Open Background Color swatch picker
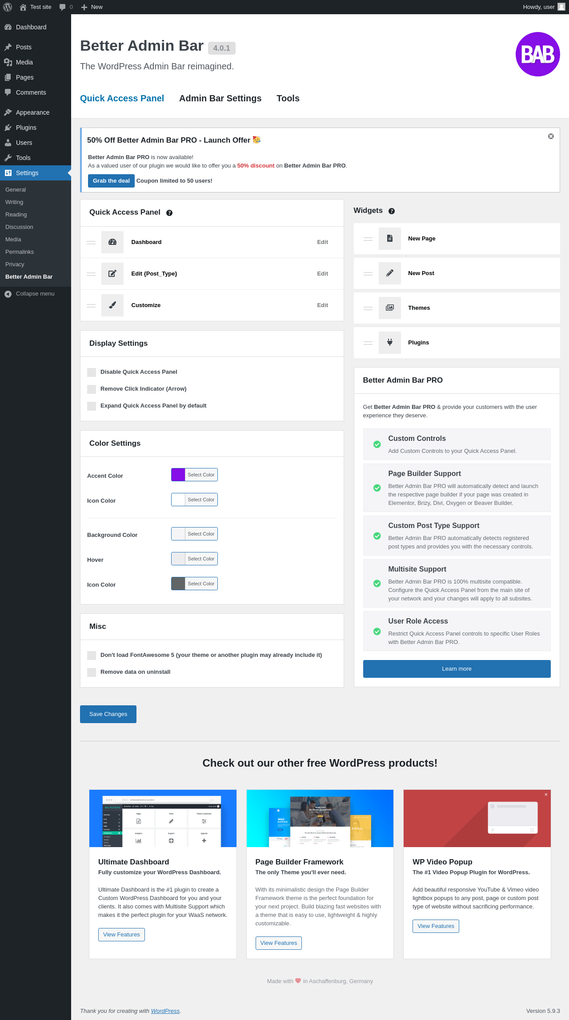 coord(178,534)
